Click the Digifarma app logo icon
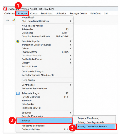 [5, 9]
